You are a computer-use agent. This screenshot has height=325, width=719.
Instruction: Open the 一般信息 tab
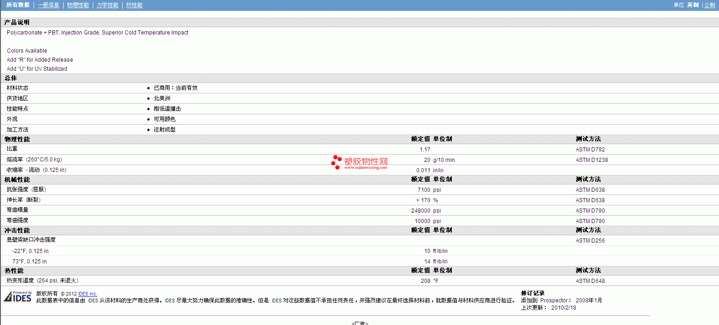tap(48, 5)
